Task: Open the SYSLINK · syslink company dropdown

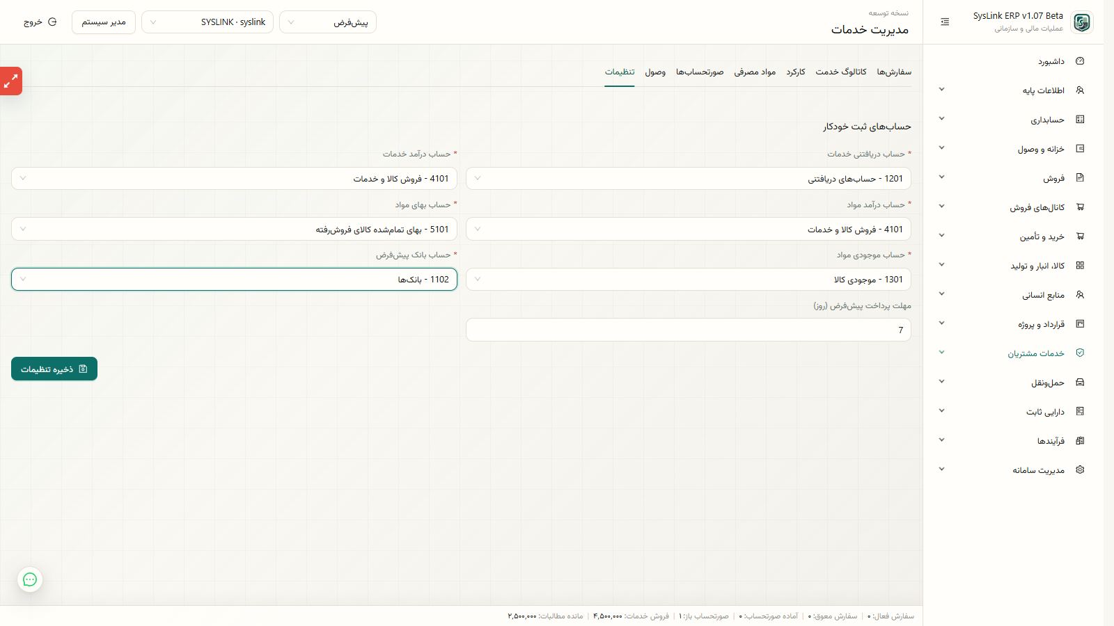Action: click(x=207, y=22)
